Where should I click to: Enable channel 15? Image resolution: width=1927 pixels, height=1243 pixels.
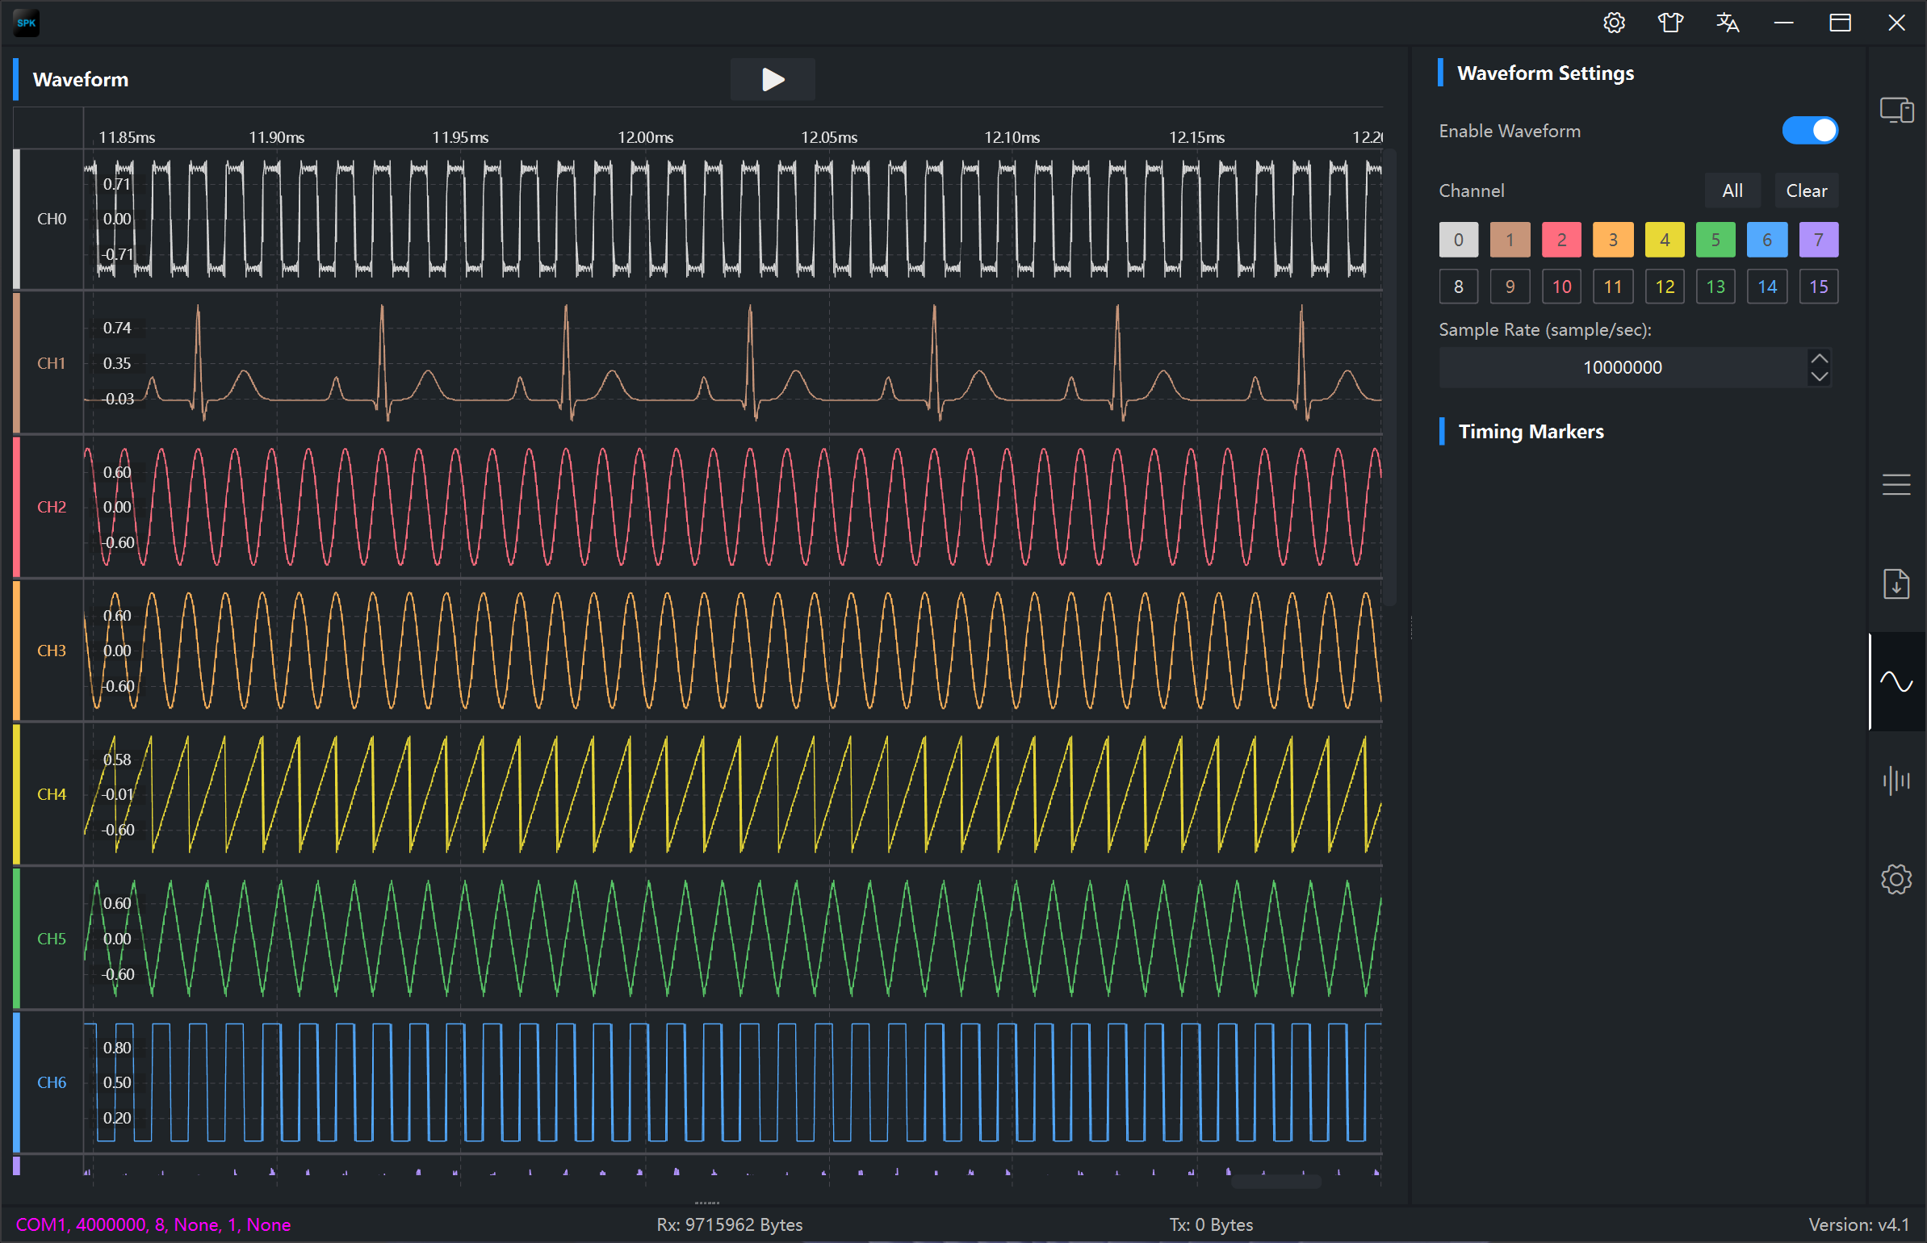tap(1819, 287)
